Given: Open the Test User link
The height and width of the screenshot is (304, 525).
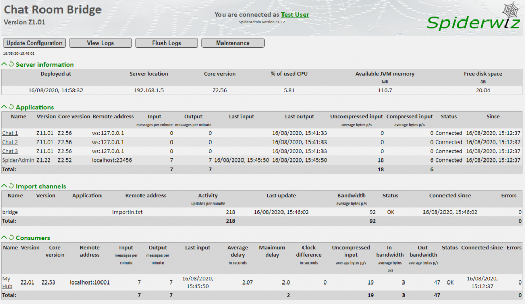Looking at the screenshot, I should 295,15.
